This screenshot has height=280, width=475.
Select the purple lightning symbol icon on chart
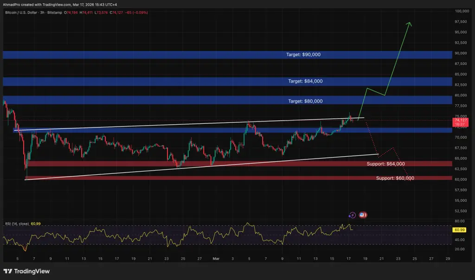point(352,215)
